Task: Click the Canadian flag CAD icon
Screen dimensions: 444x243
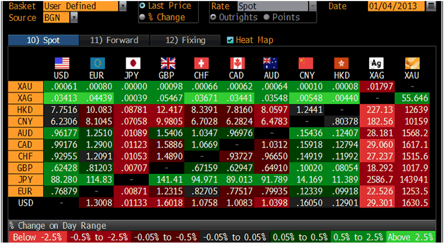Action: click(x=237, y=62)
